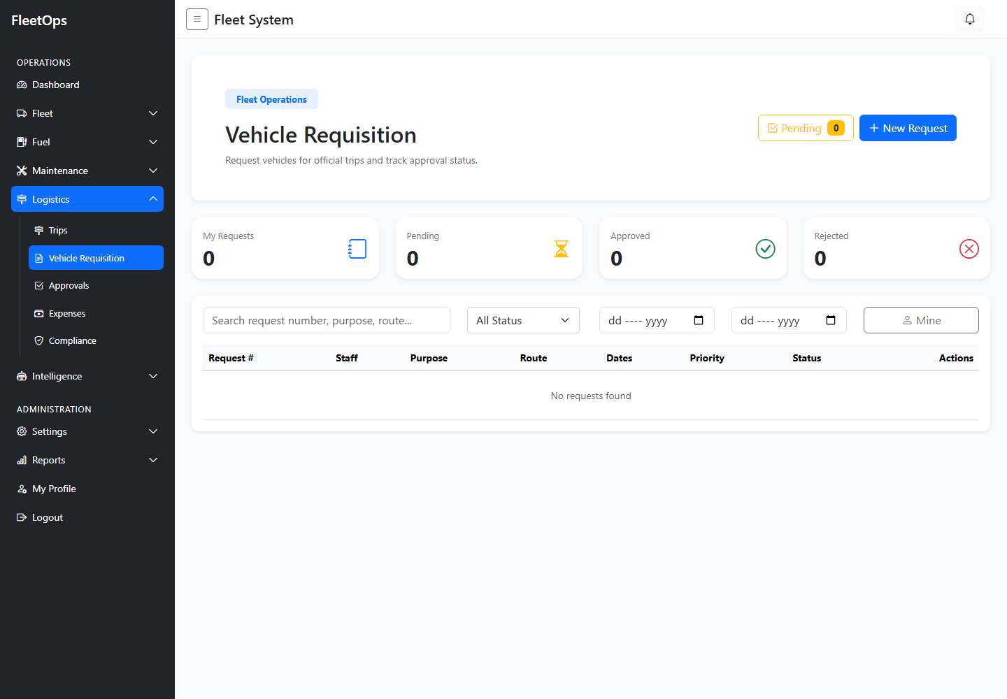Click the "Status" column header

[806, 358]
